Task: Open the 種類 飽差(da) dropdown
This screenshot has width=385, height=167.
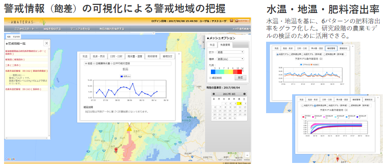Action: (x=230, y=59)
